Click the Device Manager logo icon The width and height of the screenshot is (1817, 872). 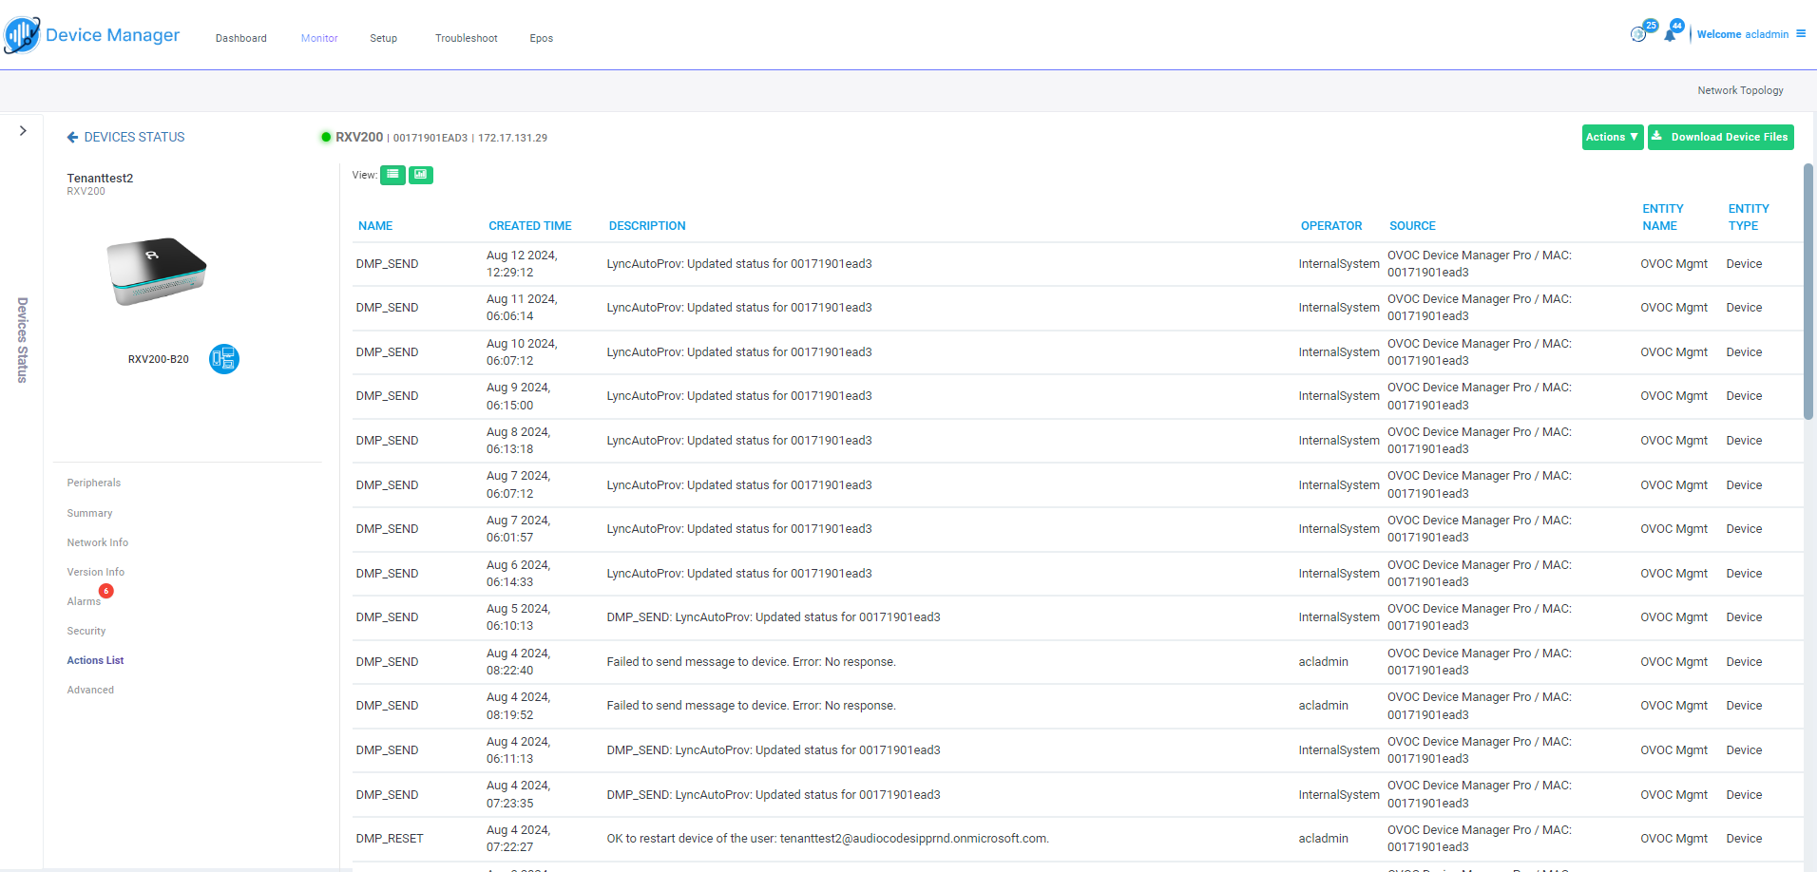tap(22, 35)
